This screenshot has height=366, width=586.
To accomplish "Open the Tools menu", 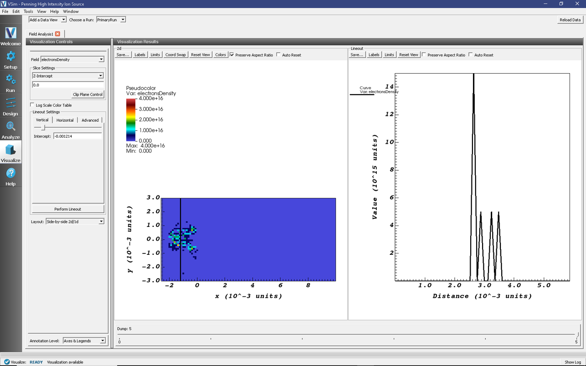I will pos(28,11).
